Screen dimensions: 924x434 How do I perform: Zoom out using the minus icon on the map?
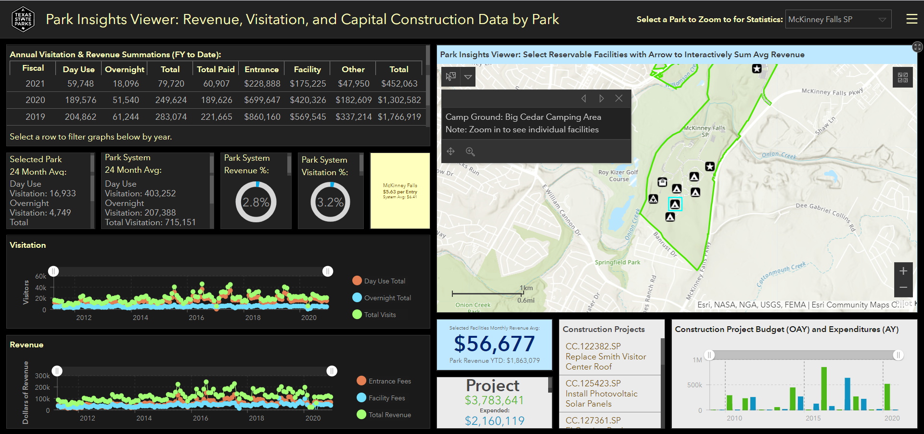(903, 288)
